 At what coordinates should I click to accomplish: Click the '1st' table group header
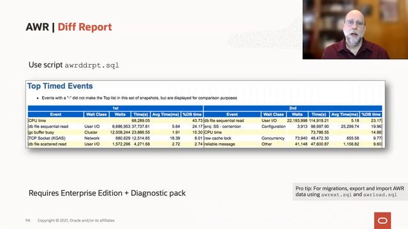(115, 108)
